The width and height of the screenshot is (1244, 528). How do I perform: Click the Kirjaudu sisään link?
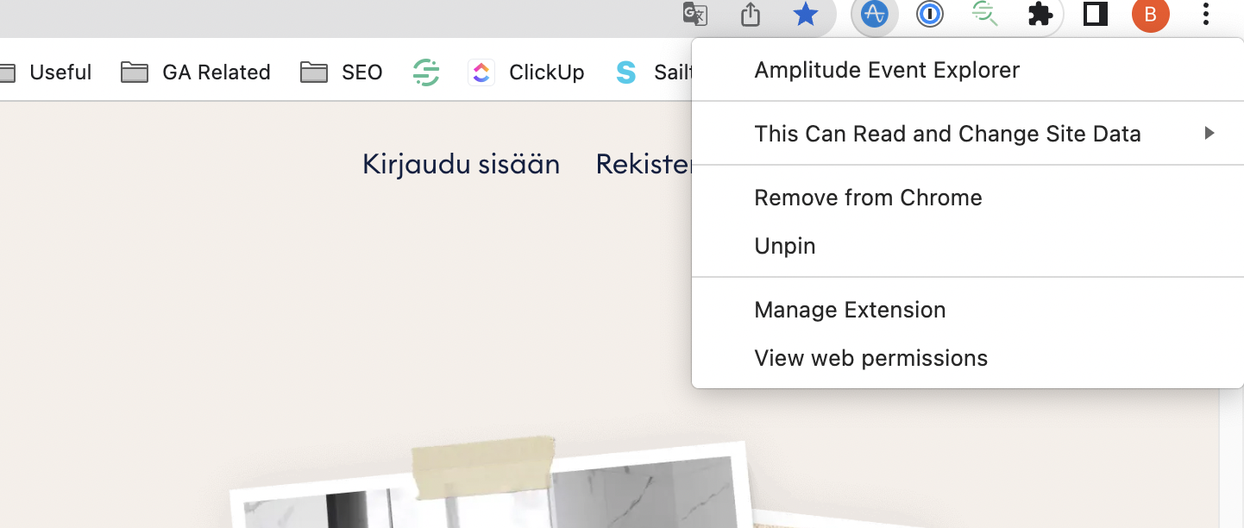[x=461, y=164]
